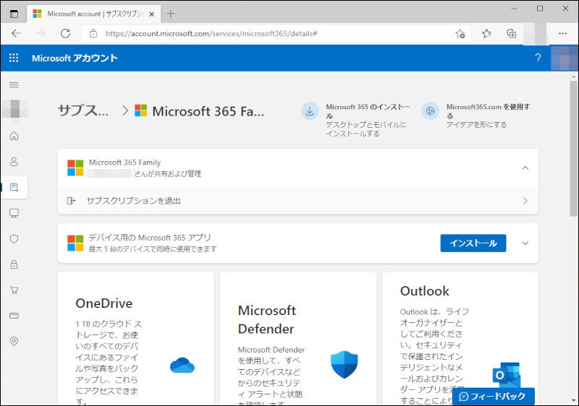579x406 pixels.
Task: Open the profile (person) sidebar icon
Action: tap(14, 162)
